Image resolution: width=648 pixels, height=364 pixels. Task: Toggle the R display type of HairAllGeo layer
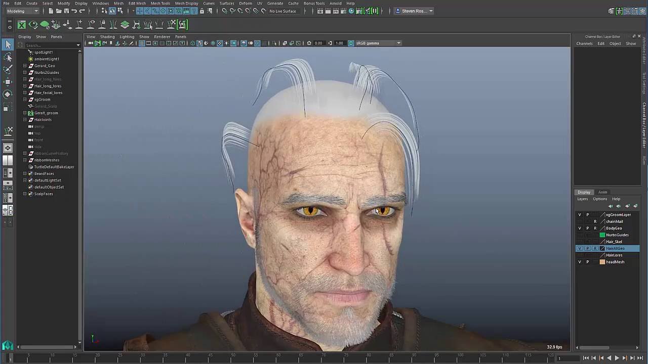pos(595,248)
